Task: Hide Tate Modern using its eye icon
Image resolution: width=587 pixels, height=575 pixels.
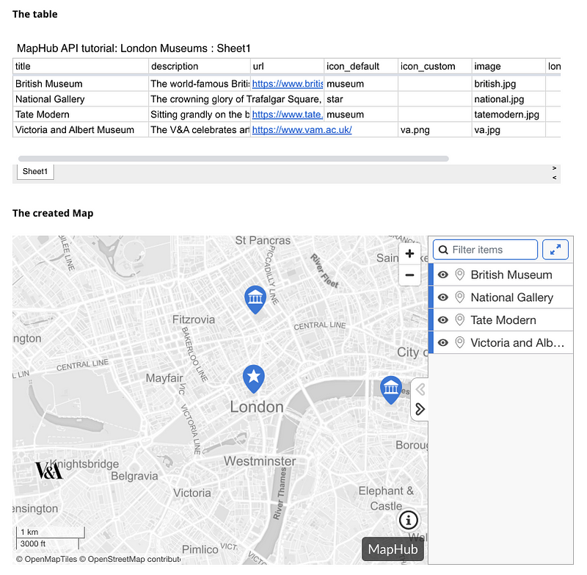Action: (x=442, y=319)
